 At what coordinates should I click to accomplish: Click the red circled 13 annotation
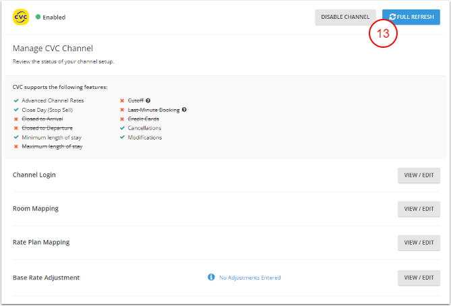click(x=383, y=34)
